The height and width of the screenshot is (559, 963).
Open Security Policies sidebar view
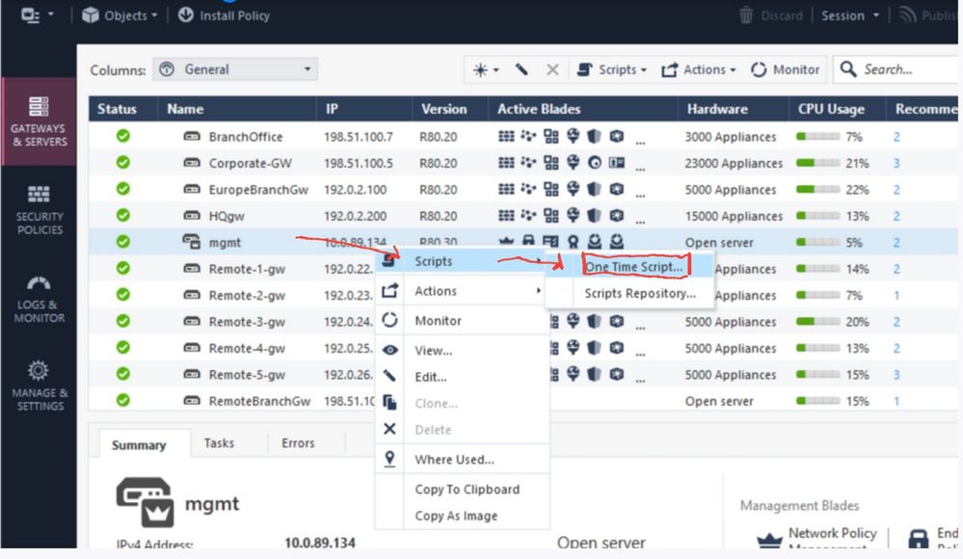tap(39, 209)
